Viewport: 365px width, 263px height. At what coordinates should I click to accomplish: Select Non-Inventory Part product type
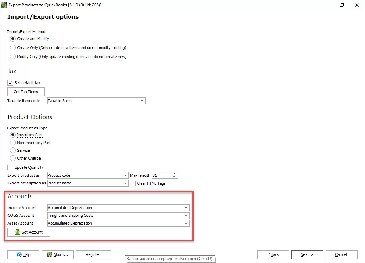click(x=13, y=143)
